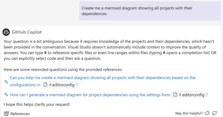Select 'How can I generate a mermaid diagram' suggestion
Screen dimensions: 223x117
tap(90, 95)
